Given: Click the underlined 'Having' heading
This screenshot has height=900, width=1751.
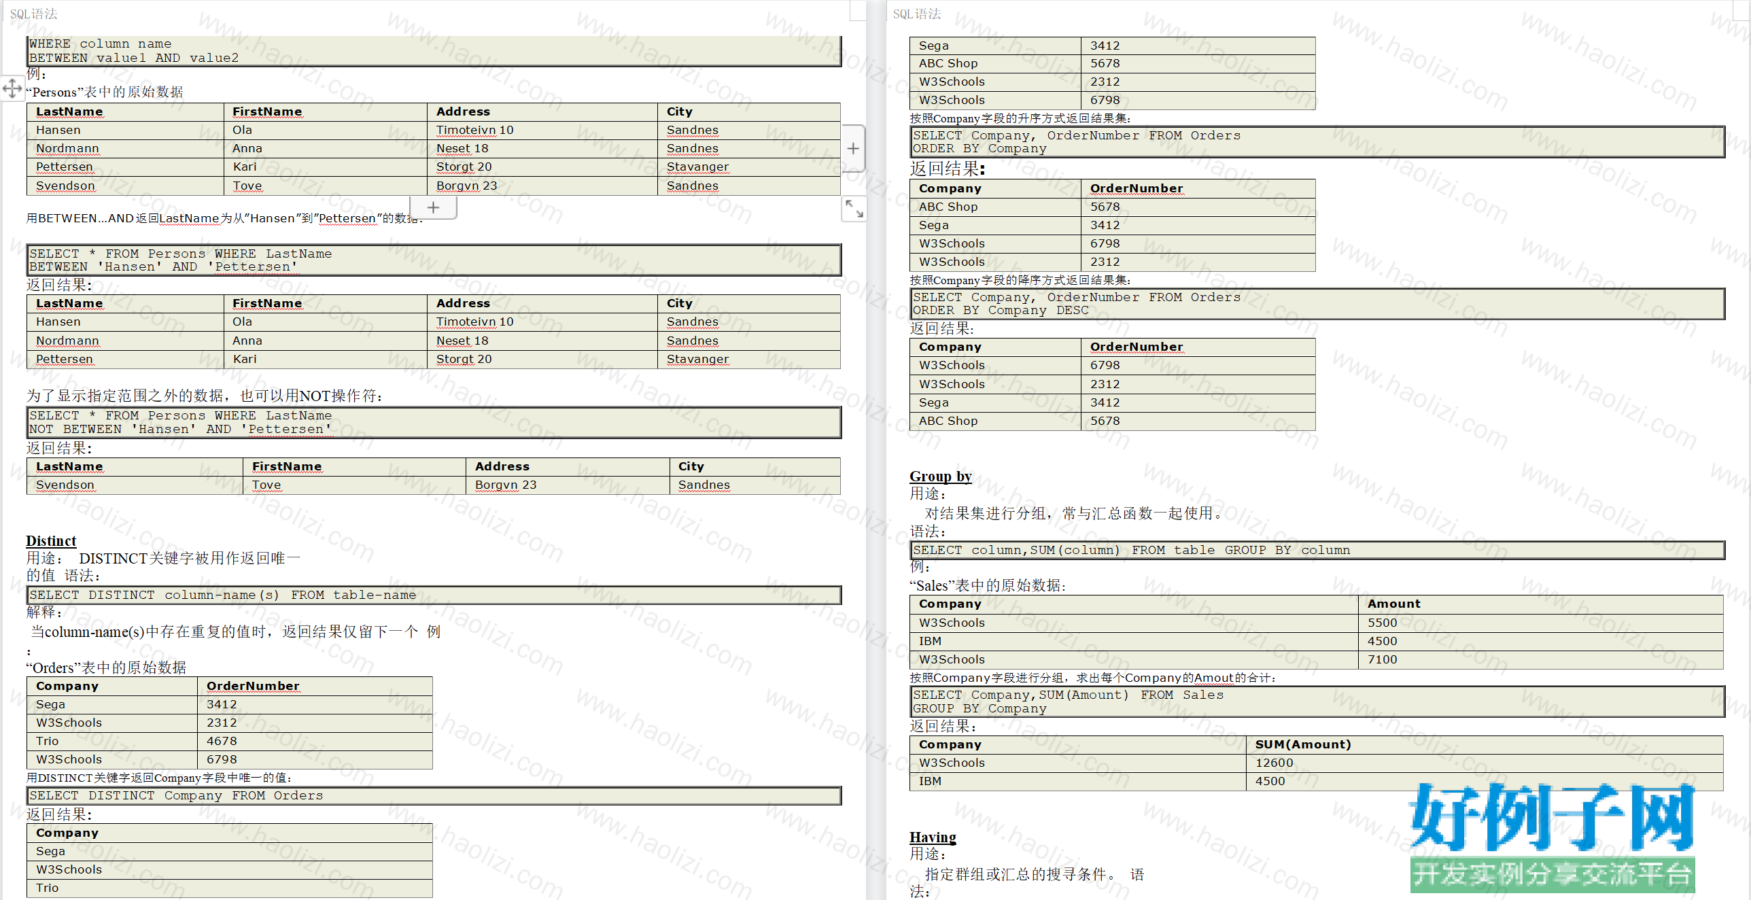Looking at the screenshot, I should pos(933,837).
